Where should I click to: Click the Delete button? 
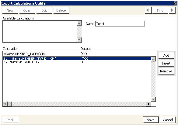(61, 10)
